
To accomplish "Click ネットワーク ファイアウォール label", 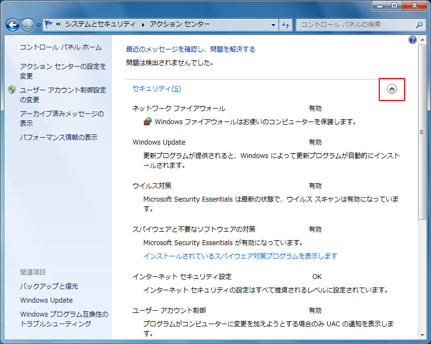I will pyautogui.click(x=179, y=109).
